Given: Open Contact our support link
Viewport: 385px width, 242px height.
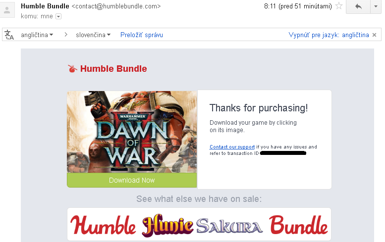Looking at the screenshot, I should 232,147.
